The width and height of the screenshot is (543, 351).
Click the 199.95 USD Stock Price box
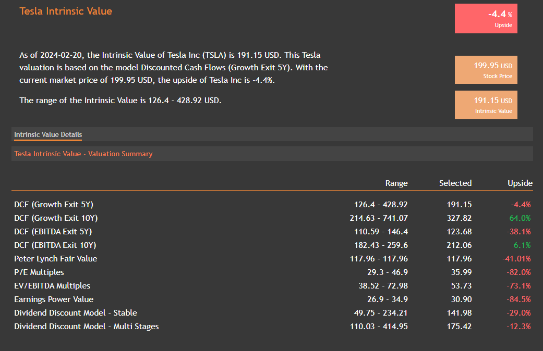(x=486, y=70)
